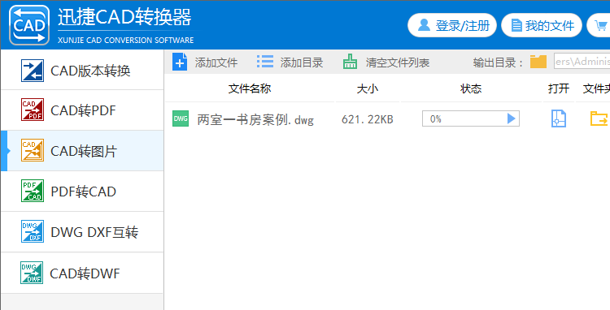
Task: Click the shopping cart button
Action: click(599, 26)
